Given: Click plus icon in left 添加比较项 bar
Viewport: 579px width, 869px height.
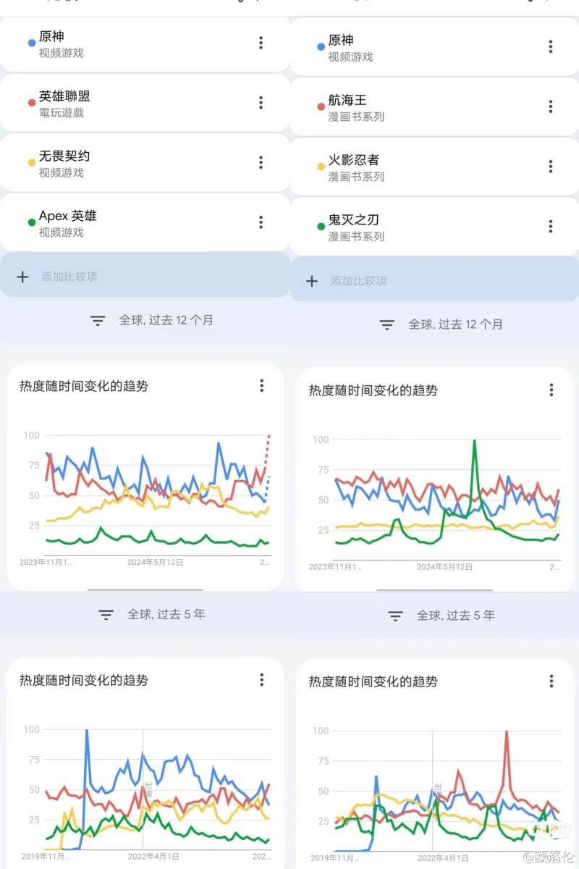Looking at the screenshot, I should pyautogui.click(x=22, y=277).
